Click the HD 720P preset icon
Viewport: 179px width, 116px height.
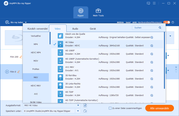click(x=60, y=94)
